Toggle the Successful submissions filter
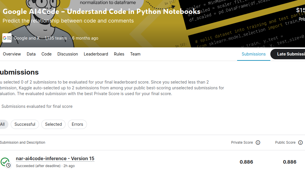 25,124
